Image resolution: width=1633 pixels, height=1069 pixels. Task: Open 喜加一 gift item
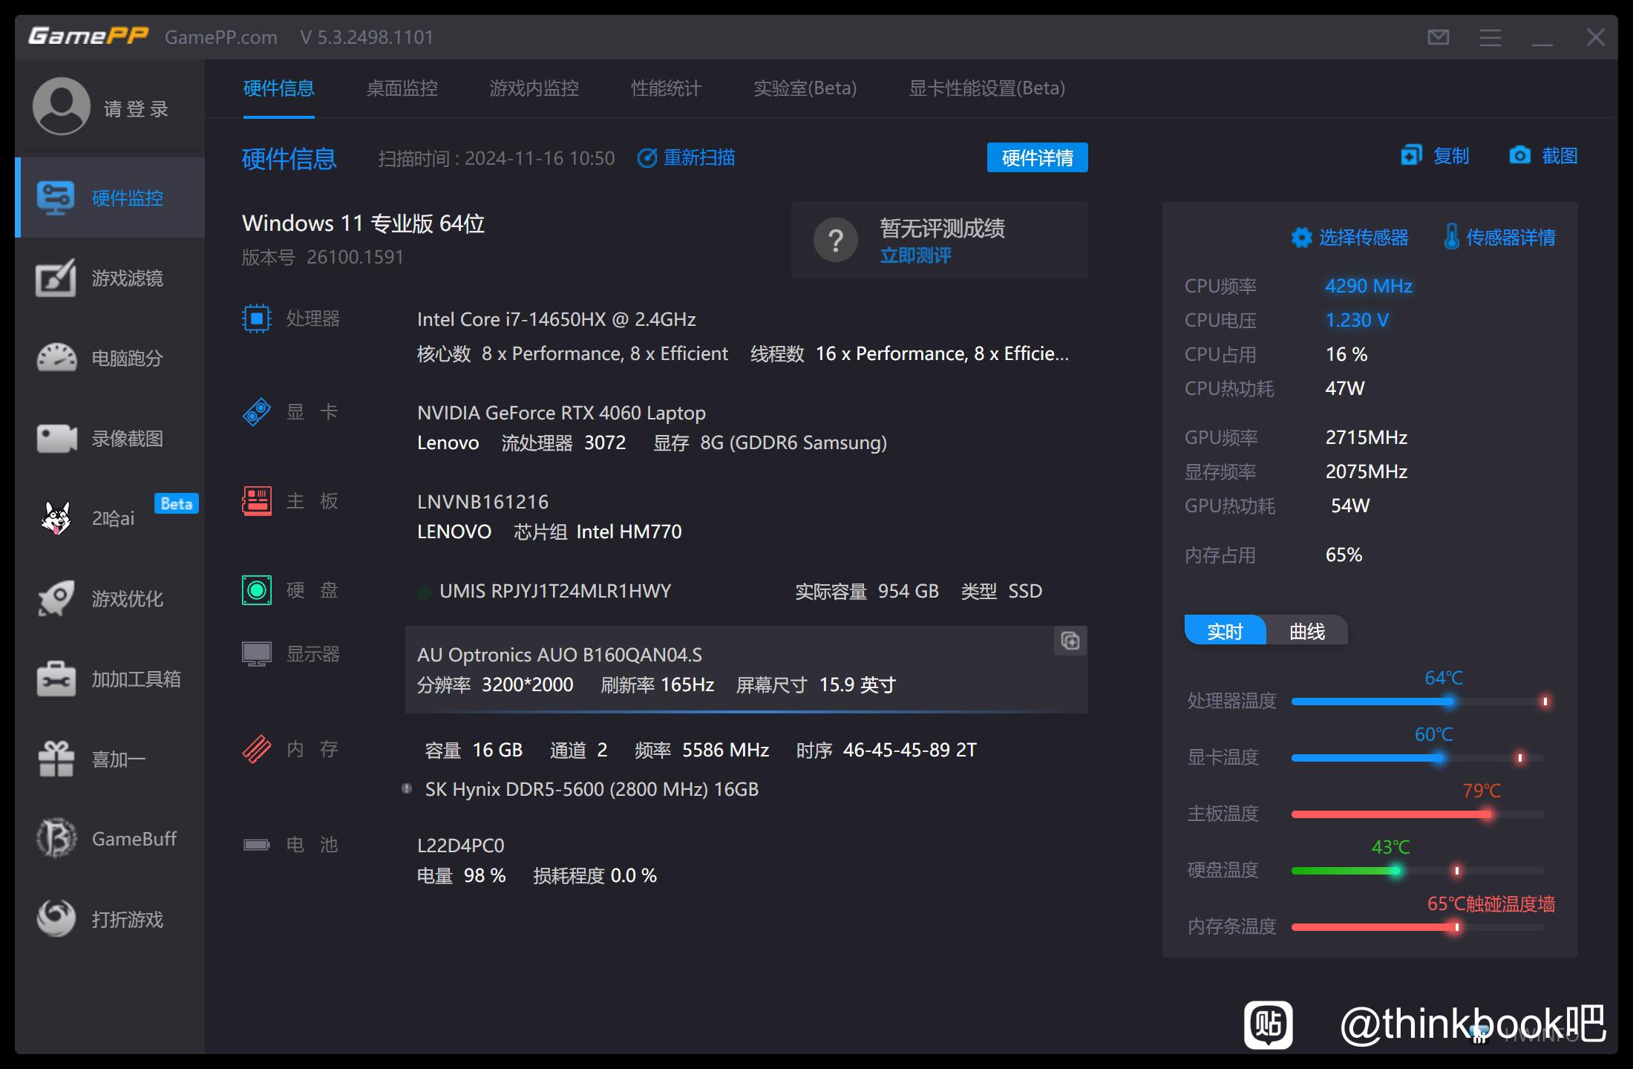pos(110,759)
